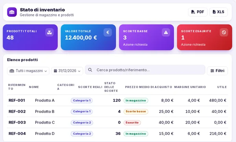The image size is (236, 142).
Task: Click Categoria 2 badge for Prodotto D
Action: pos(82,134)
